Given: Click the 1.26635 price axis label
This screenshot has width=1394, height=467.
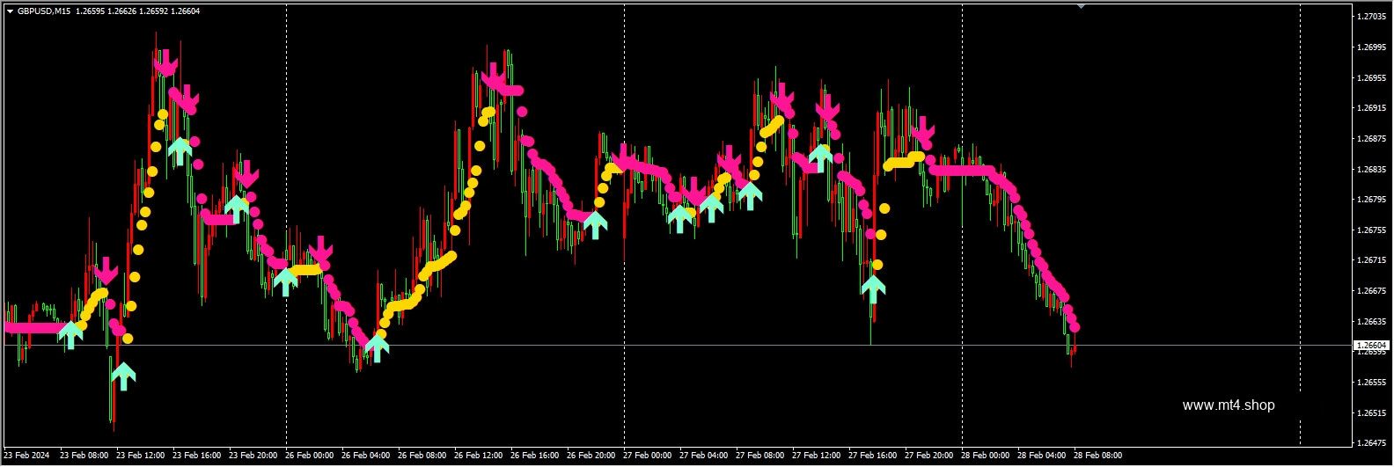Looking at the screenshot, I should (1372, 322).
